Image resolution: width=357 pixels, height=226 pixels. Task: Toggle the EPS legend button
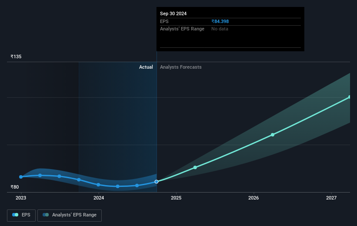tap(21, 215)
